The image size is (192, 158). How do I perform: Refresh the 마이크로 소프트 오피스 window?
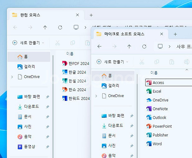pos(144,47)
